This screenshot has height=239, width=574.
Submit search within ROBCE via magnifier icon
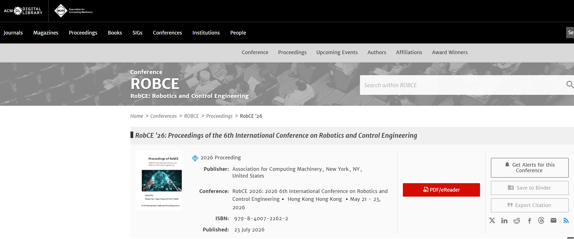tap(570, 85)
